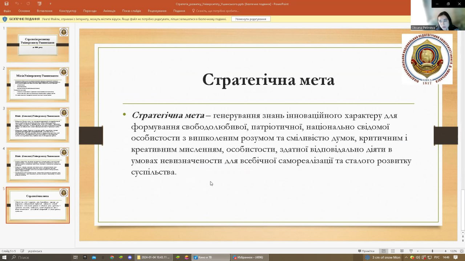Open the Анімація ribbon tab

[109, 11]
